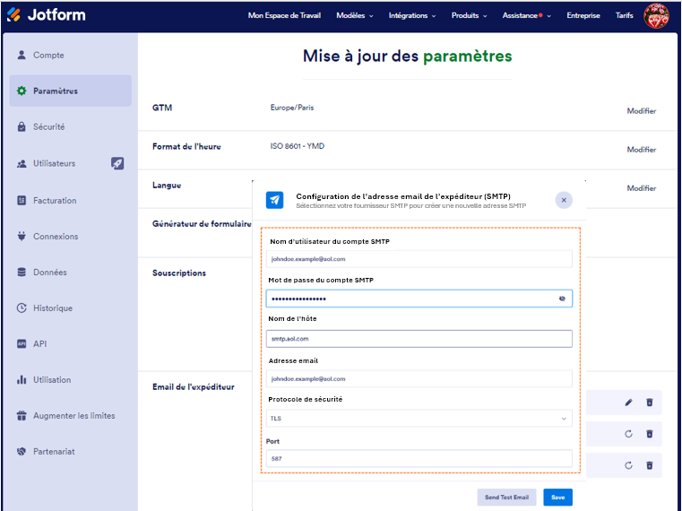Click the Adresse email field
Image resolution: width=682 pixels, height=511 pixels.
click(419, 378)
